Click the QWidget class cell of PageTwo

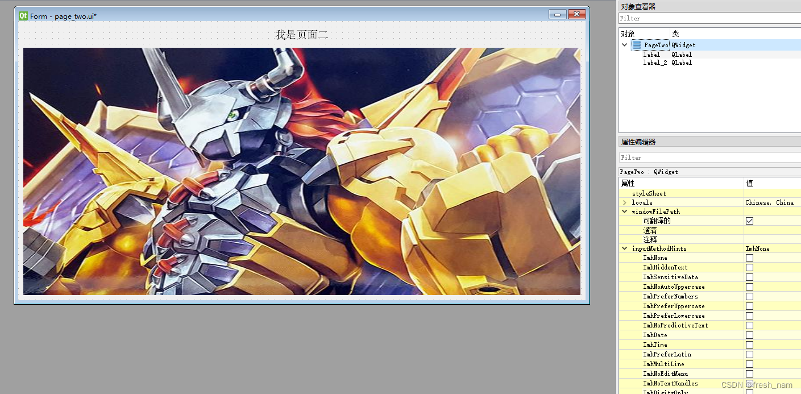pos(683,45)
